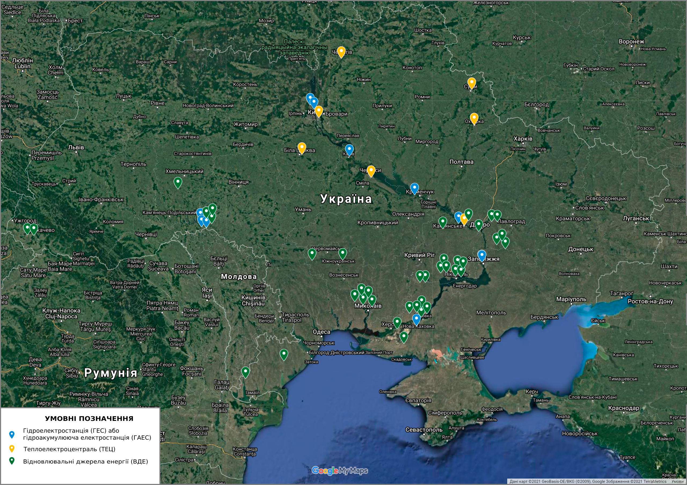Click the Харків city label
Screen dimensions: 687x485
click(523, 139)
